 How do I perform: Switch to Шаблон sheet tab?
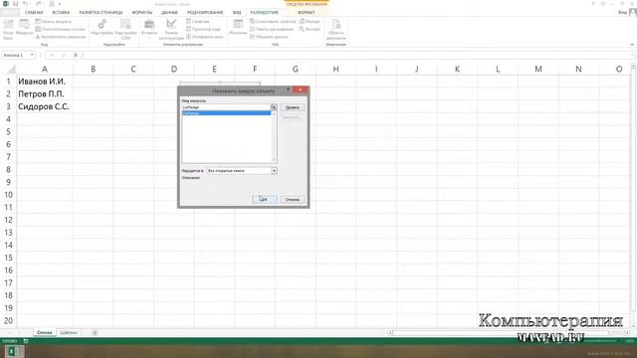69,332
